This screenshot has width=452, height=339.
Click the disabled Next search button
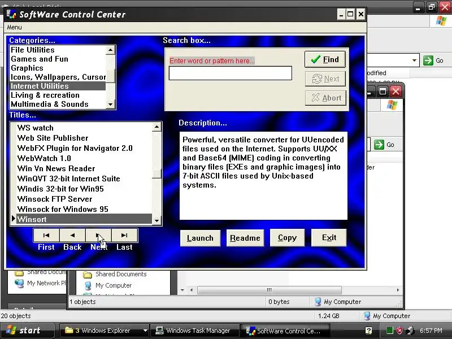325,79
